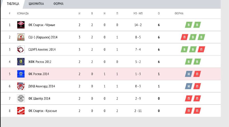The width and height of the screenshot is (229, 127).
Task: Click the red П badge for СШ-1 Харцызск
Action: click(x=184, y=37)
